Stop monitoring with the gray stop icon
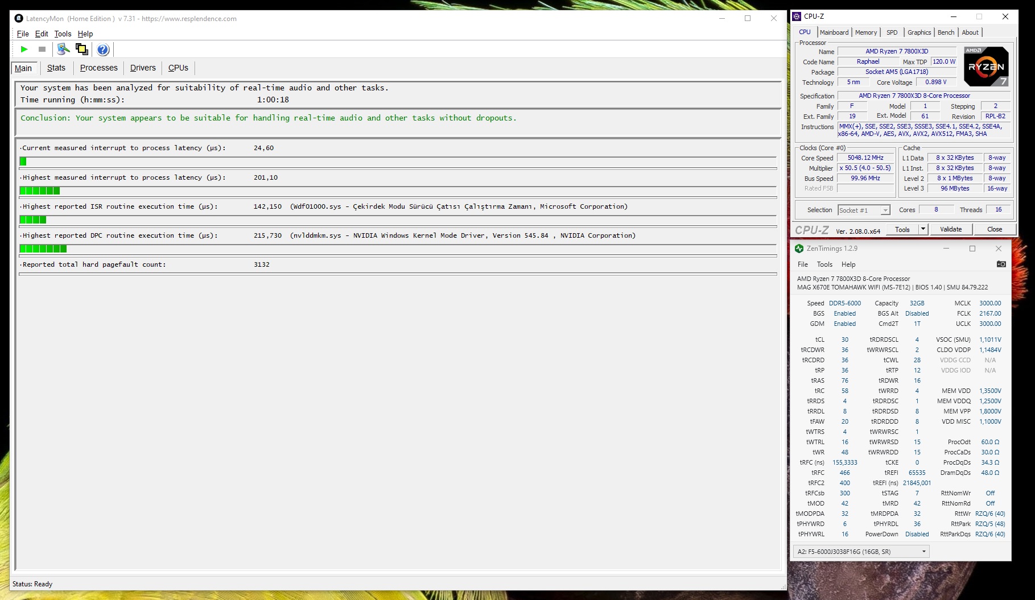Image resolution: width=1035 pixels, height=600 pixels. (42, 49)
